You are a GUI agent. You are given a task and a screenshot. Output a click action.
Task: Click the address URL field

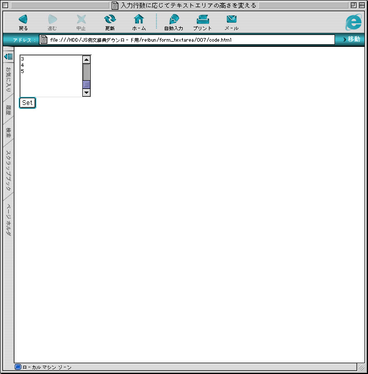tap(187, 40)
